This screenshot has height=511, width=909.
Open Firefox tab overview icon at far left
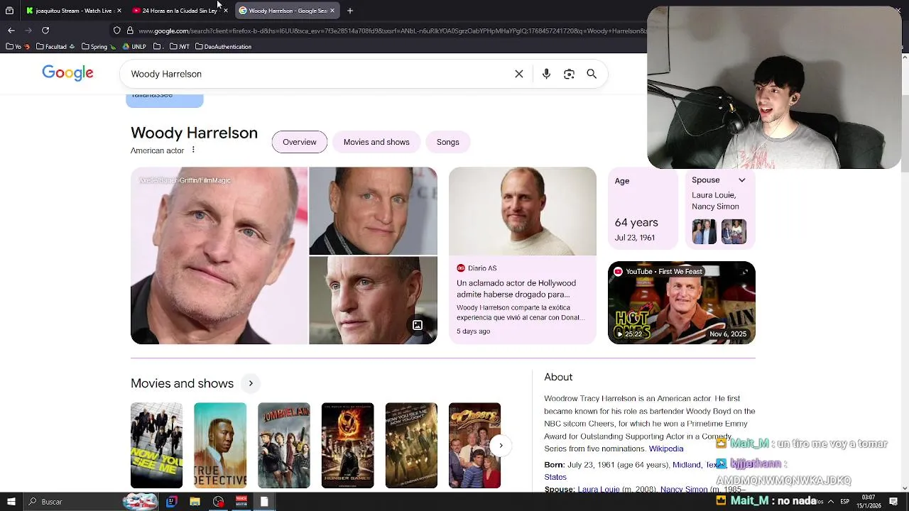pos(9,11)
